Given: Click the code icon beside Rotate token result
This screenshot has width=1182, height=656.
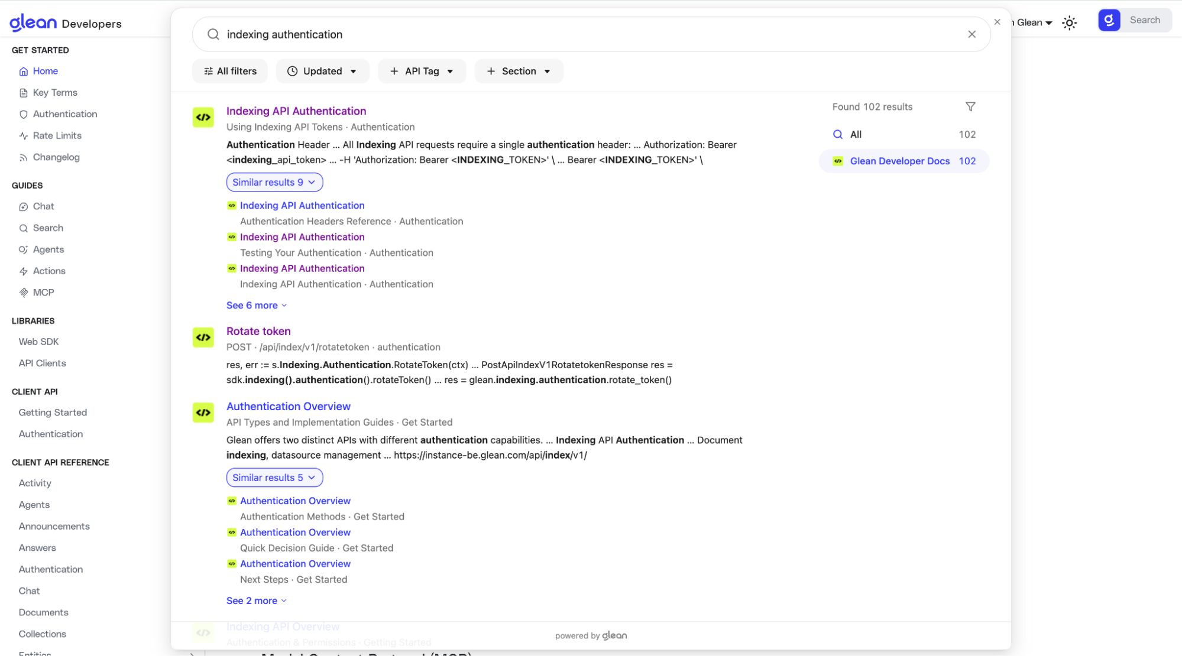Looking at the screenshot, I should 203,337.
